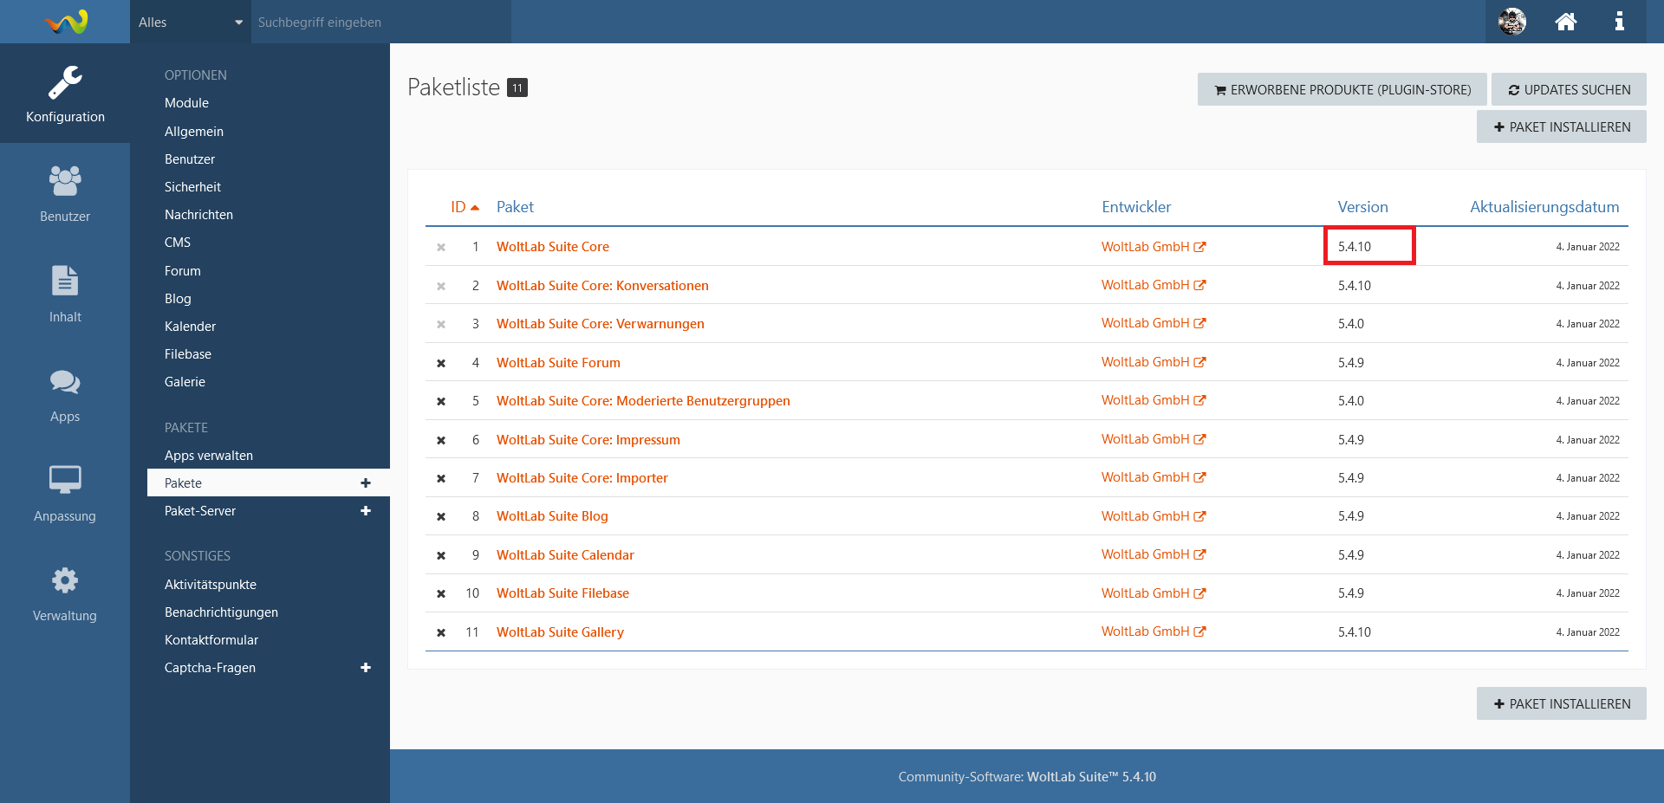The width and height of the screenshot is (1664, 803).
Task: Click into the Suchbegriff eingeben search field
Action: point(381,22)
